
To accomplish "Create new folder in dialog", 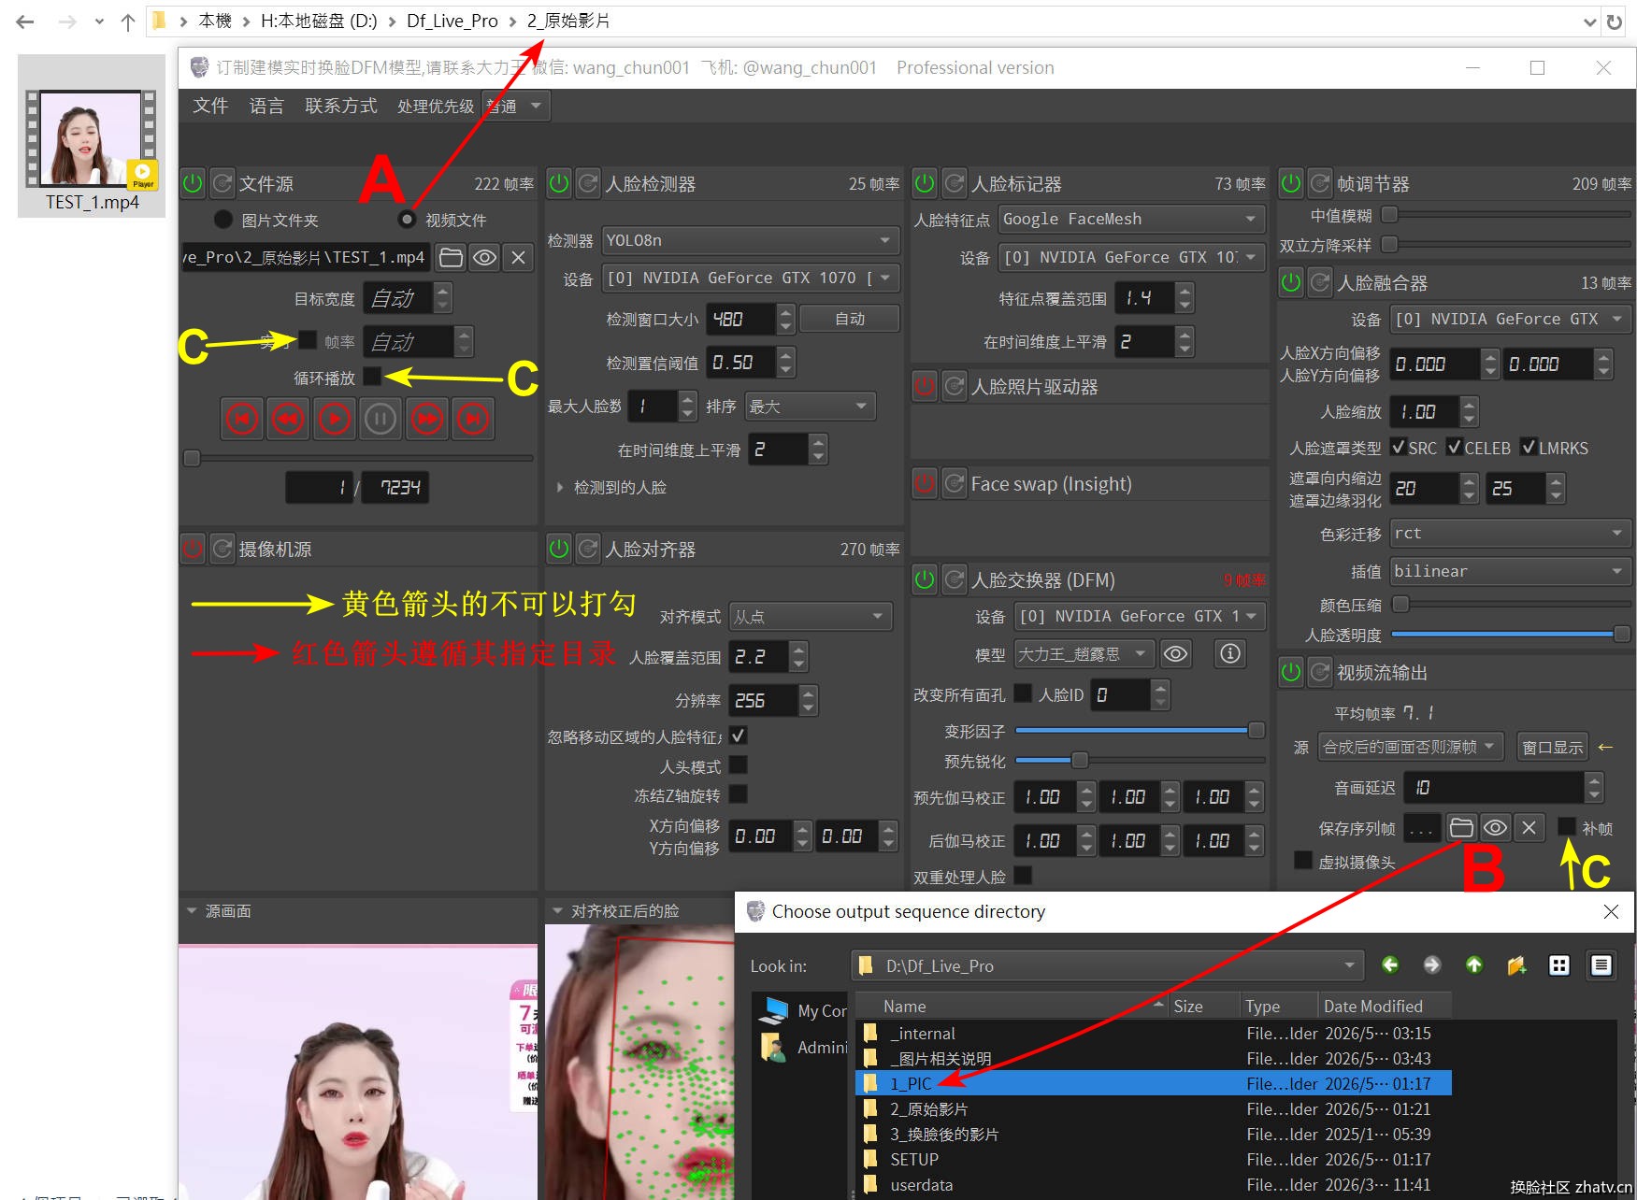I will point(1516,965).
